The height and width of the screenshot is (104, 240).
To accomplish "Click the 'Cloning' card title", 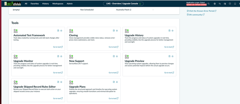I will point(73,35).
